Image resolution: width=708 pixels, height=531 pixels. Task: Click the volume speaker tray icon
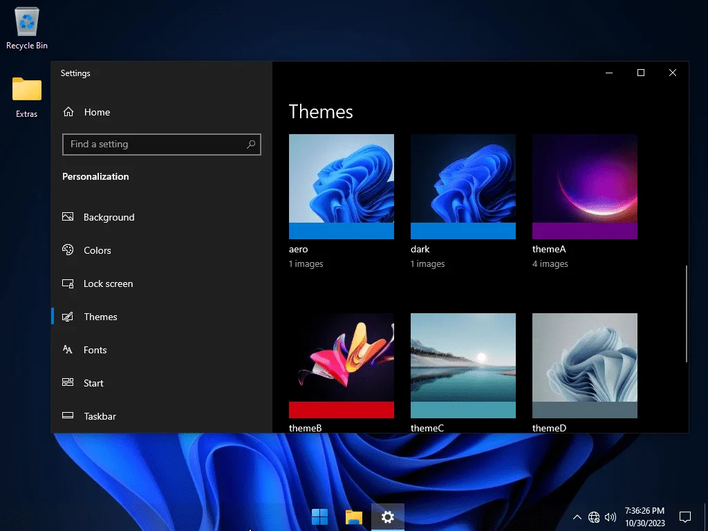[611, 517]
